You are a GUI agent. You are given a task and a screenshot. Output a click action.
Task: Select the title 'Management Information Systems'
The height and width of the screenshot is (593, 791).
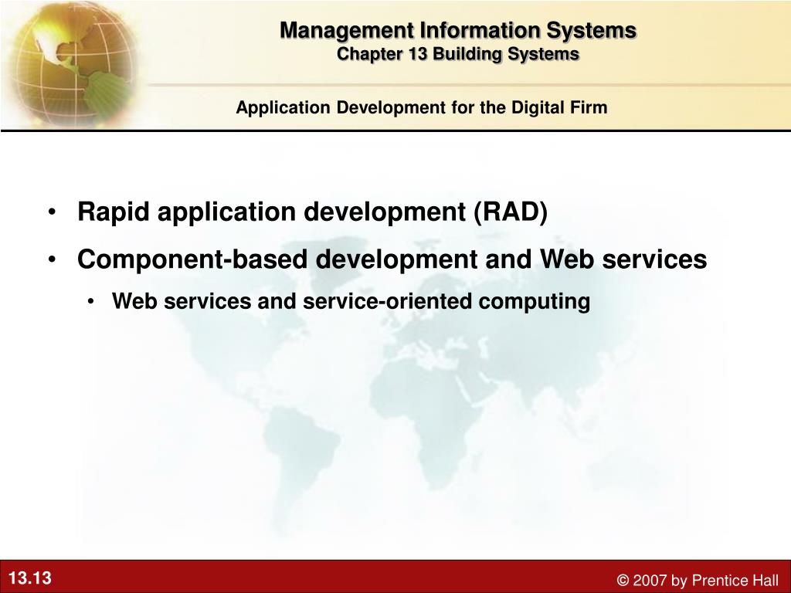(458, 30)
